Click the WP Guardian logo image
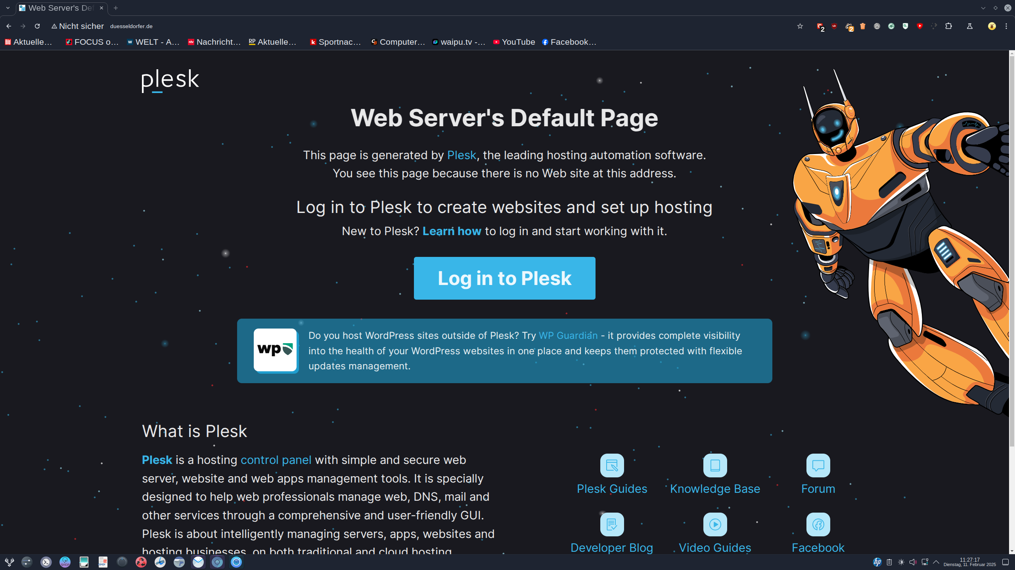Screen dimensions: 1015x570 click(276, 350)
